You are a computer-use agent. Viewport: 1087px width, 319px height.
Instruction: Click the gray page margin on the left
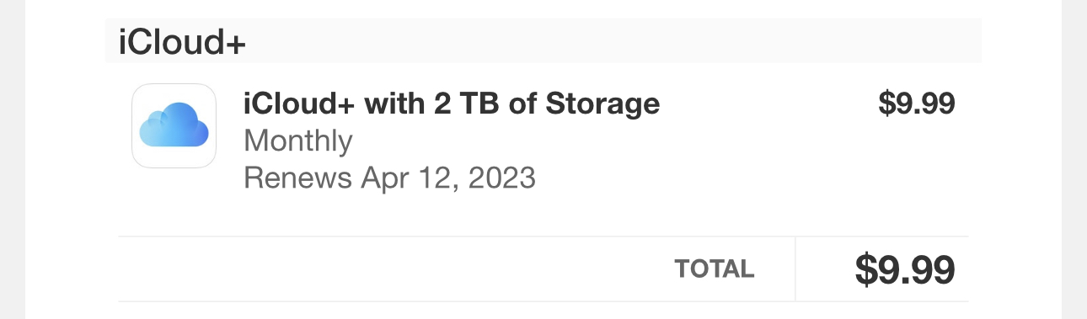point(13,160)
